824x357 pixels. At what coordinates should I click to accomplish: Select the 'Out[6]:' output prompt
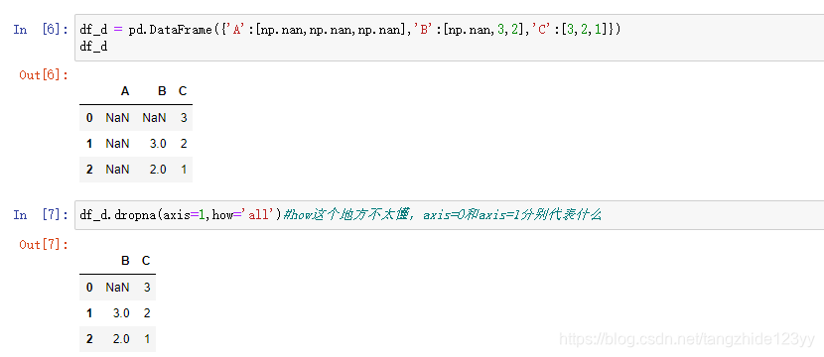tap(44, 75)
